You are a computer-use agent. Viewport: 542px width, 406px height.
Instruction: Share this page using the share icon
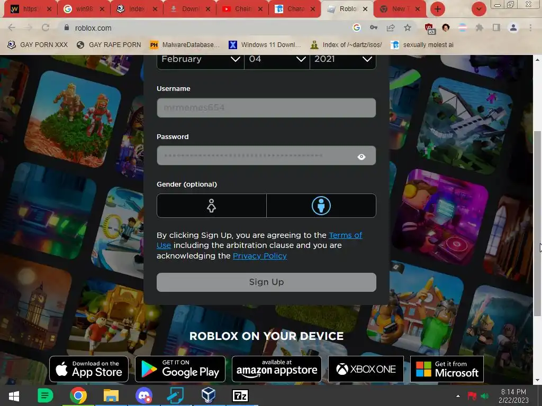[x=391, y=27]
